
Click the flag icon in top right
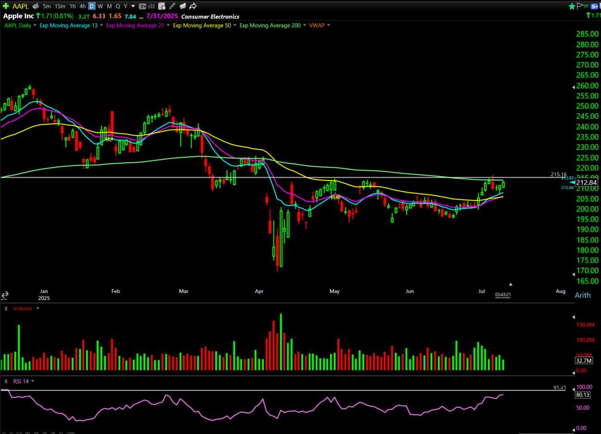tap(580, 6)
